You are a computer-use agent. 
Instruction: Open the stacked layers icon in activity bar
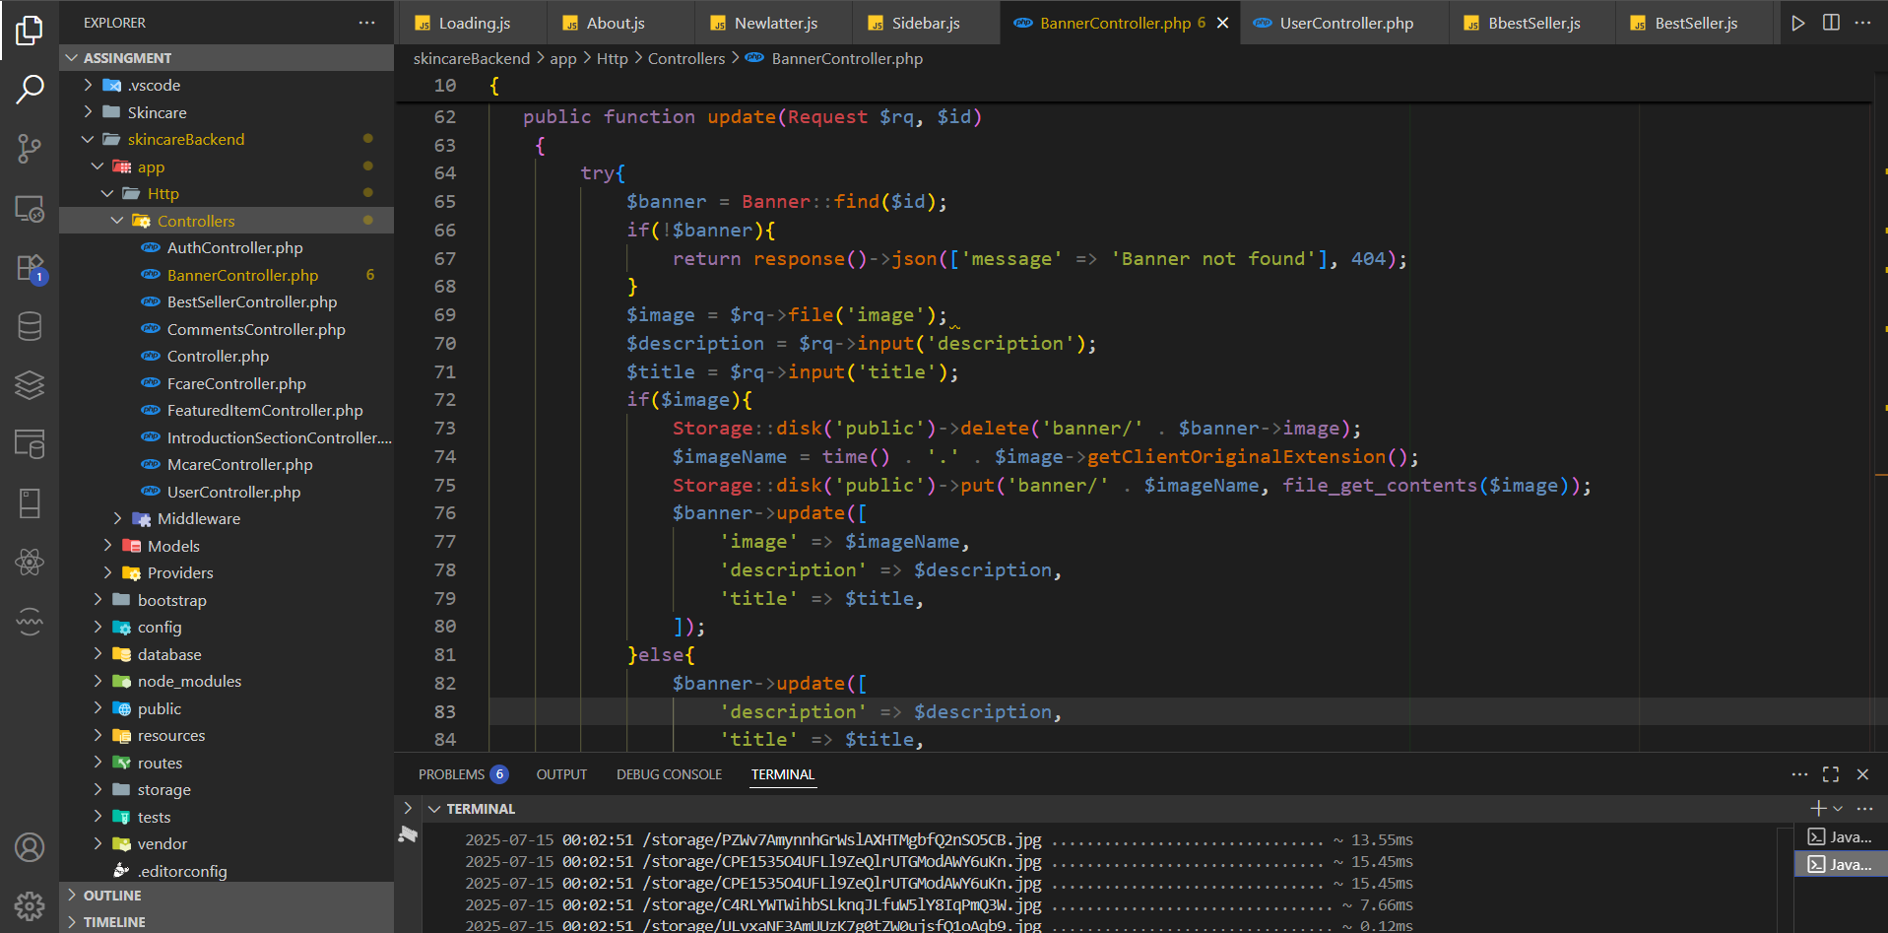[30, 385]
